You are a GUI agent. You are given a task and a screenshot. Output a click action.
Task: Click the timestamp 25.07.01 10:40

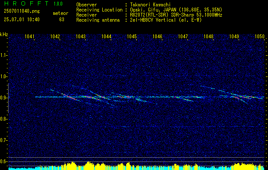[22, 20]
